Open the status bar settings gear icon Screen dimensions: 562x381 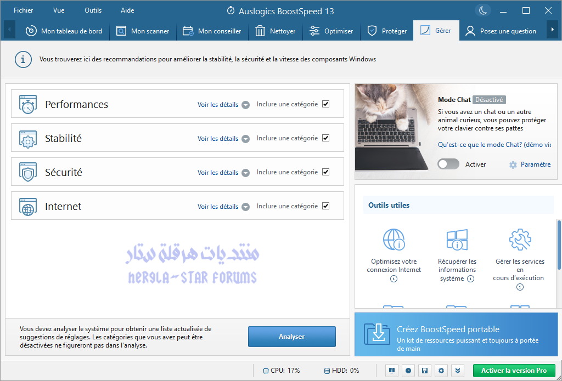441,371
